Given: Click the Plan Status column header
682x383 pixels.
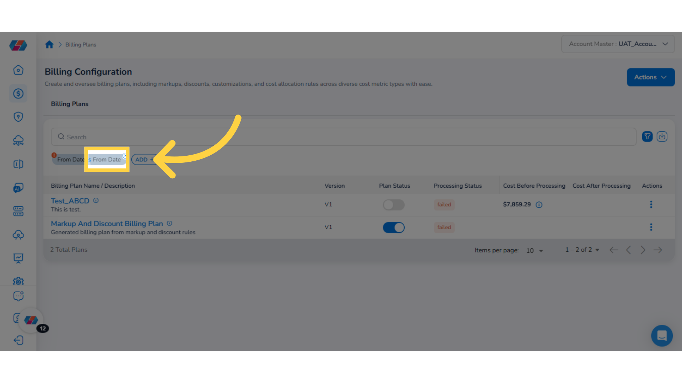Looking at the screenshot, I should pyautogui.click(x=394, y=185).
